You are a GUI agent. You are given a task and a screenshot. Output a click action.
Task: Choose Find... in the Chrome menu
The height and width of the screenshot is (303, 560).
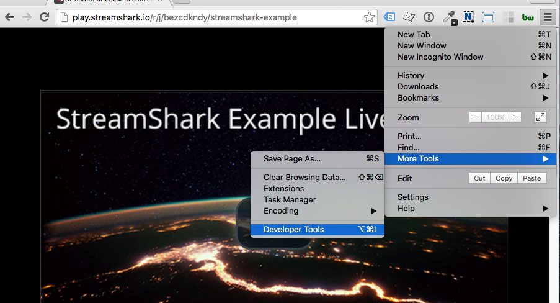point(470,147)
